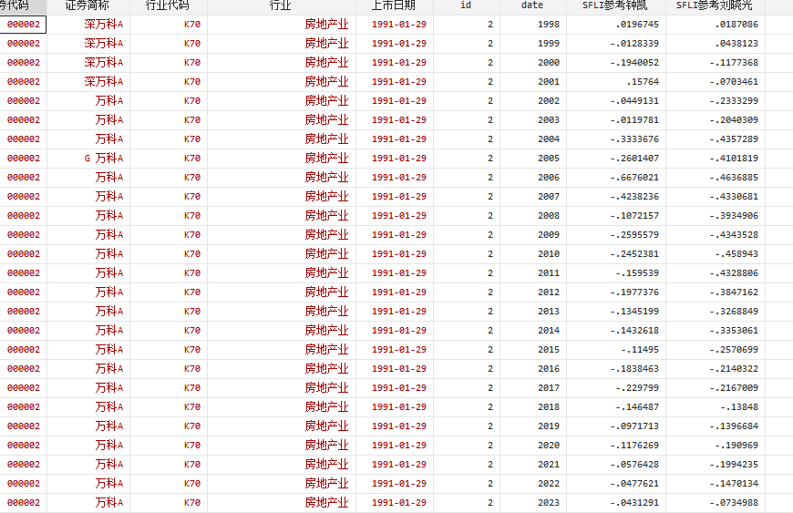793x513 pixels.
Task: Click the date column header
Action: pos(532,5)
